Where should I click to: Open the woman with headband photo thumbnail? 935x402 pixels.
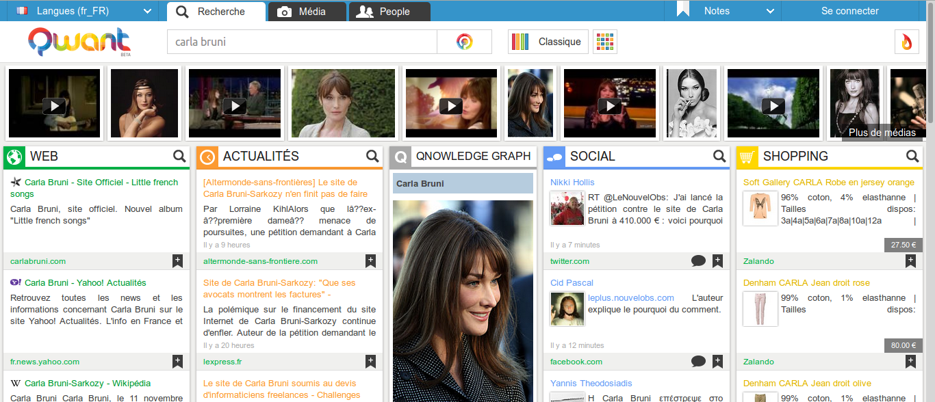pyautogui.click(x=144, y=103)
